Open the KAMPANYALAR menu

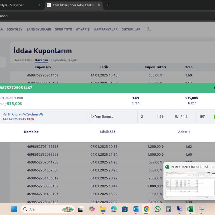(106, 29)
